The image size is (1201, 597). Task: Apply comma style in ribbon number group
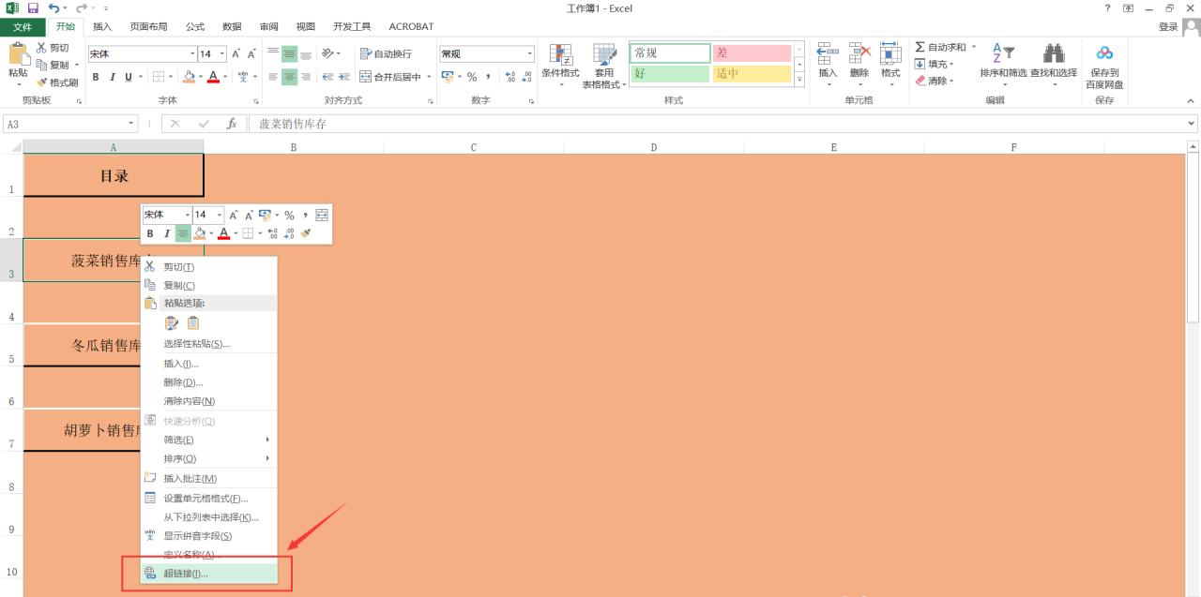(x=488, y=77)
